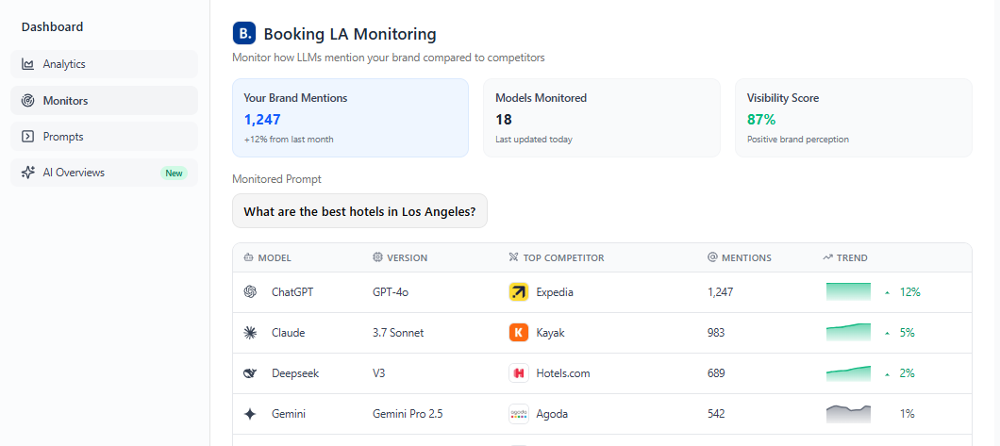Click the 983 mentions value

[x=716, y=333]
